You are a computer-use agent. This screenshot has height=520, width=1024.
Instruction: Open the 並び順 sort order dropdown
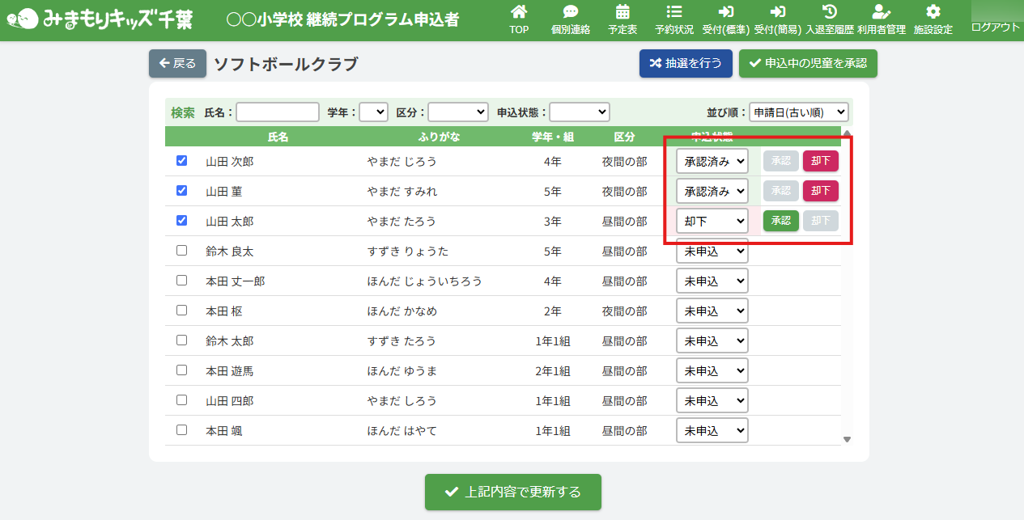798,112
